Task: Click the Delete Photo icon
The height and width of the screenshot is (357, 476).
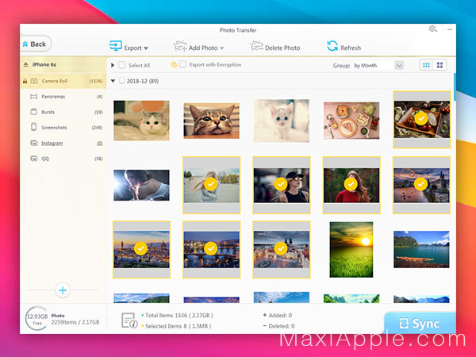Action: (x=256, y=46)
